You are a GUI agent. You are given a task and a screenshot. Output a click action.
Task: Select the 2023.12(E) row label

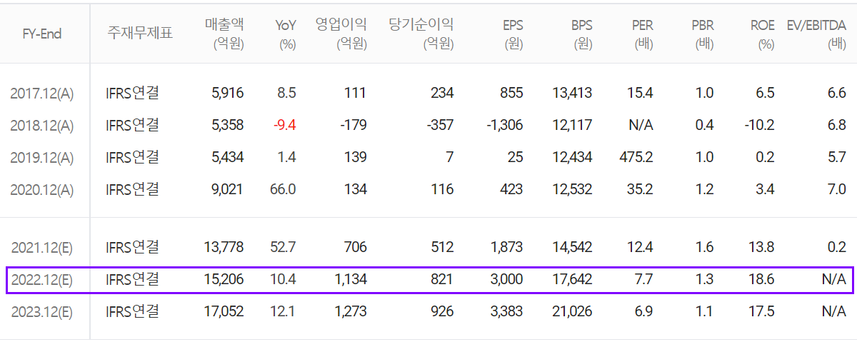point(42,311)
